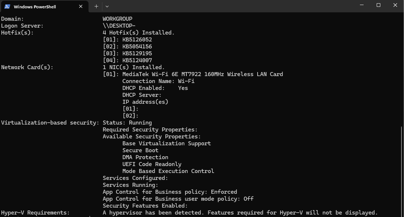Select the Windows PowerShell tab
The height and width of the screenshot is (217, 404).
click(x=44, y=6)
